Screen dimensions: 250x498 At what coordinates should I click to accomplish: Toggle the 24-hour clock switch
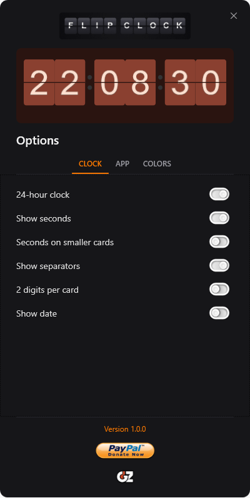219,194
